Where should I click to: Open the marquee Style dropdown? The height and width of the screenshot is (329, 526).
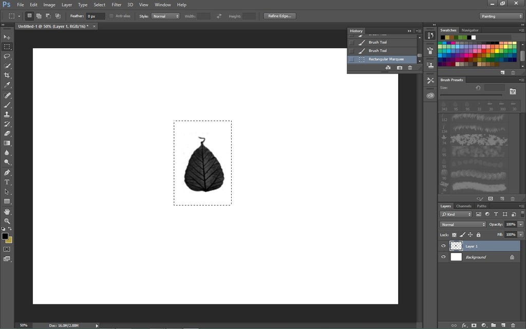[x=165, y=16]
